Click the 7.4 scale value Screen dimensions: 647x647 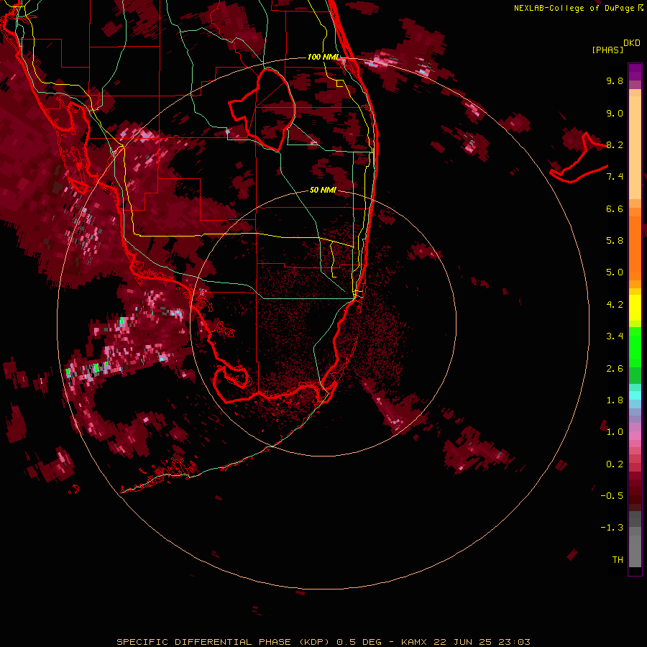point(615,177)
